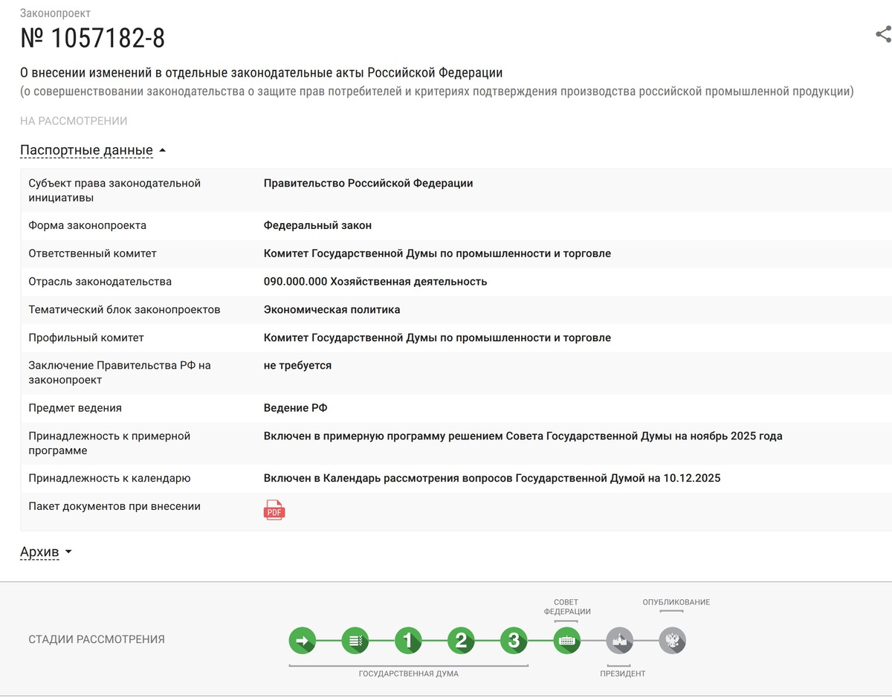
Task: Click the Тематический блок законопроектов label
Action: point(124,309)
